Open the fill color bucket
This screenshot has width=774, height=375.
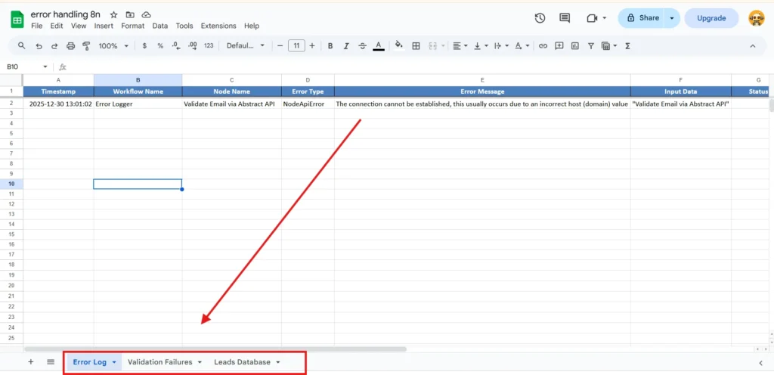click(x=399, y=46)
